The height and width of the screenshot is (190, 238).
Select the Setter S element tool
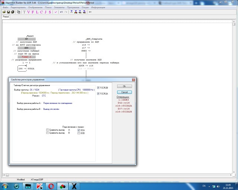click(x=49, y=12)
